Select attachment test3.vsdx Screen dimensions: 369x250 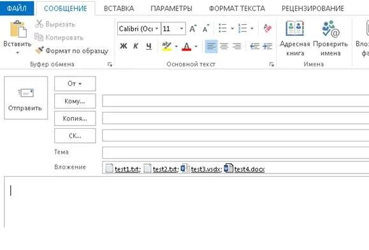[201, 169]
